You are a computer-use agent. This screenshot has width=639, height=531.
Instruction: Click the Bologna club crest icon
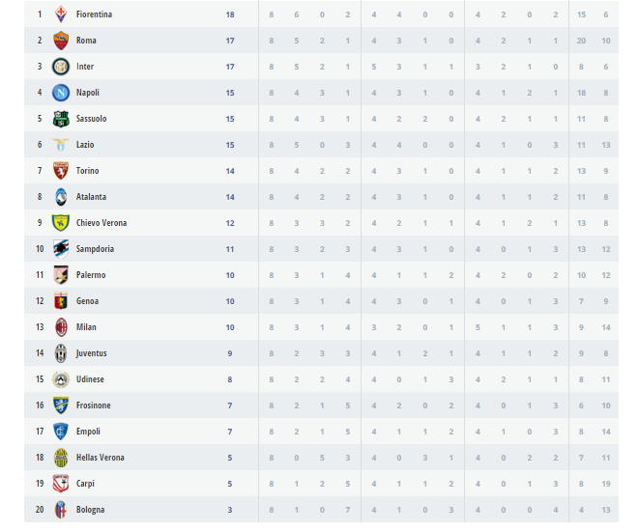point(61,510)
